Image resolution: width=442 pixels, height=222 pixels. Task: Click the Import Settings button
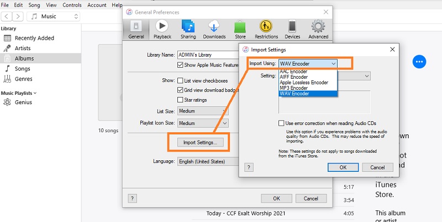(x=201, y=143)
